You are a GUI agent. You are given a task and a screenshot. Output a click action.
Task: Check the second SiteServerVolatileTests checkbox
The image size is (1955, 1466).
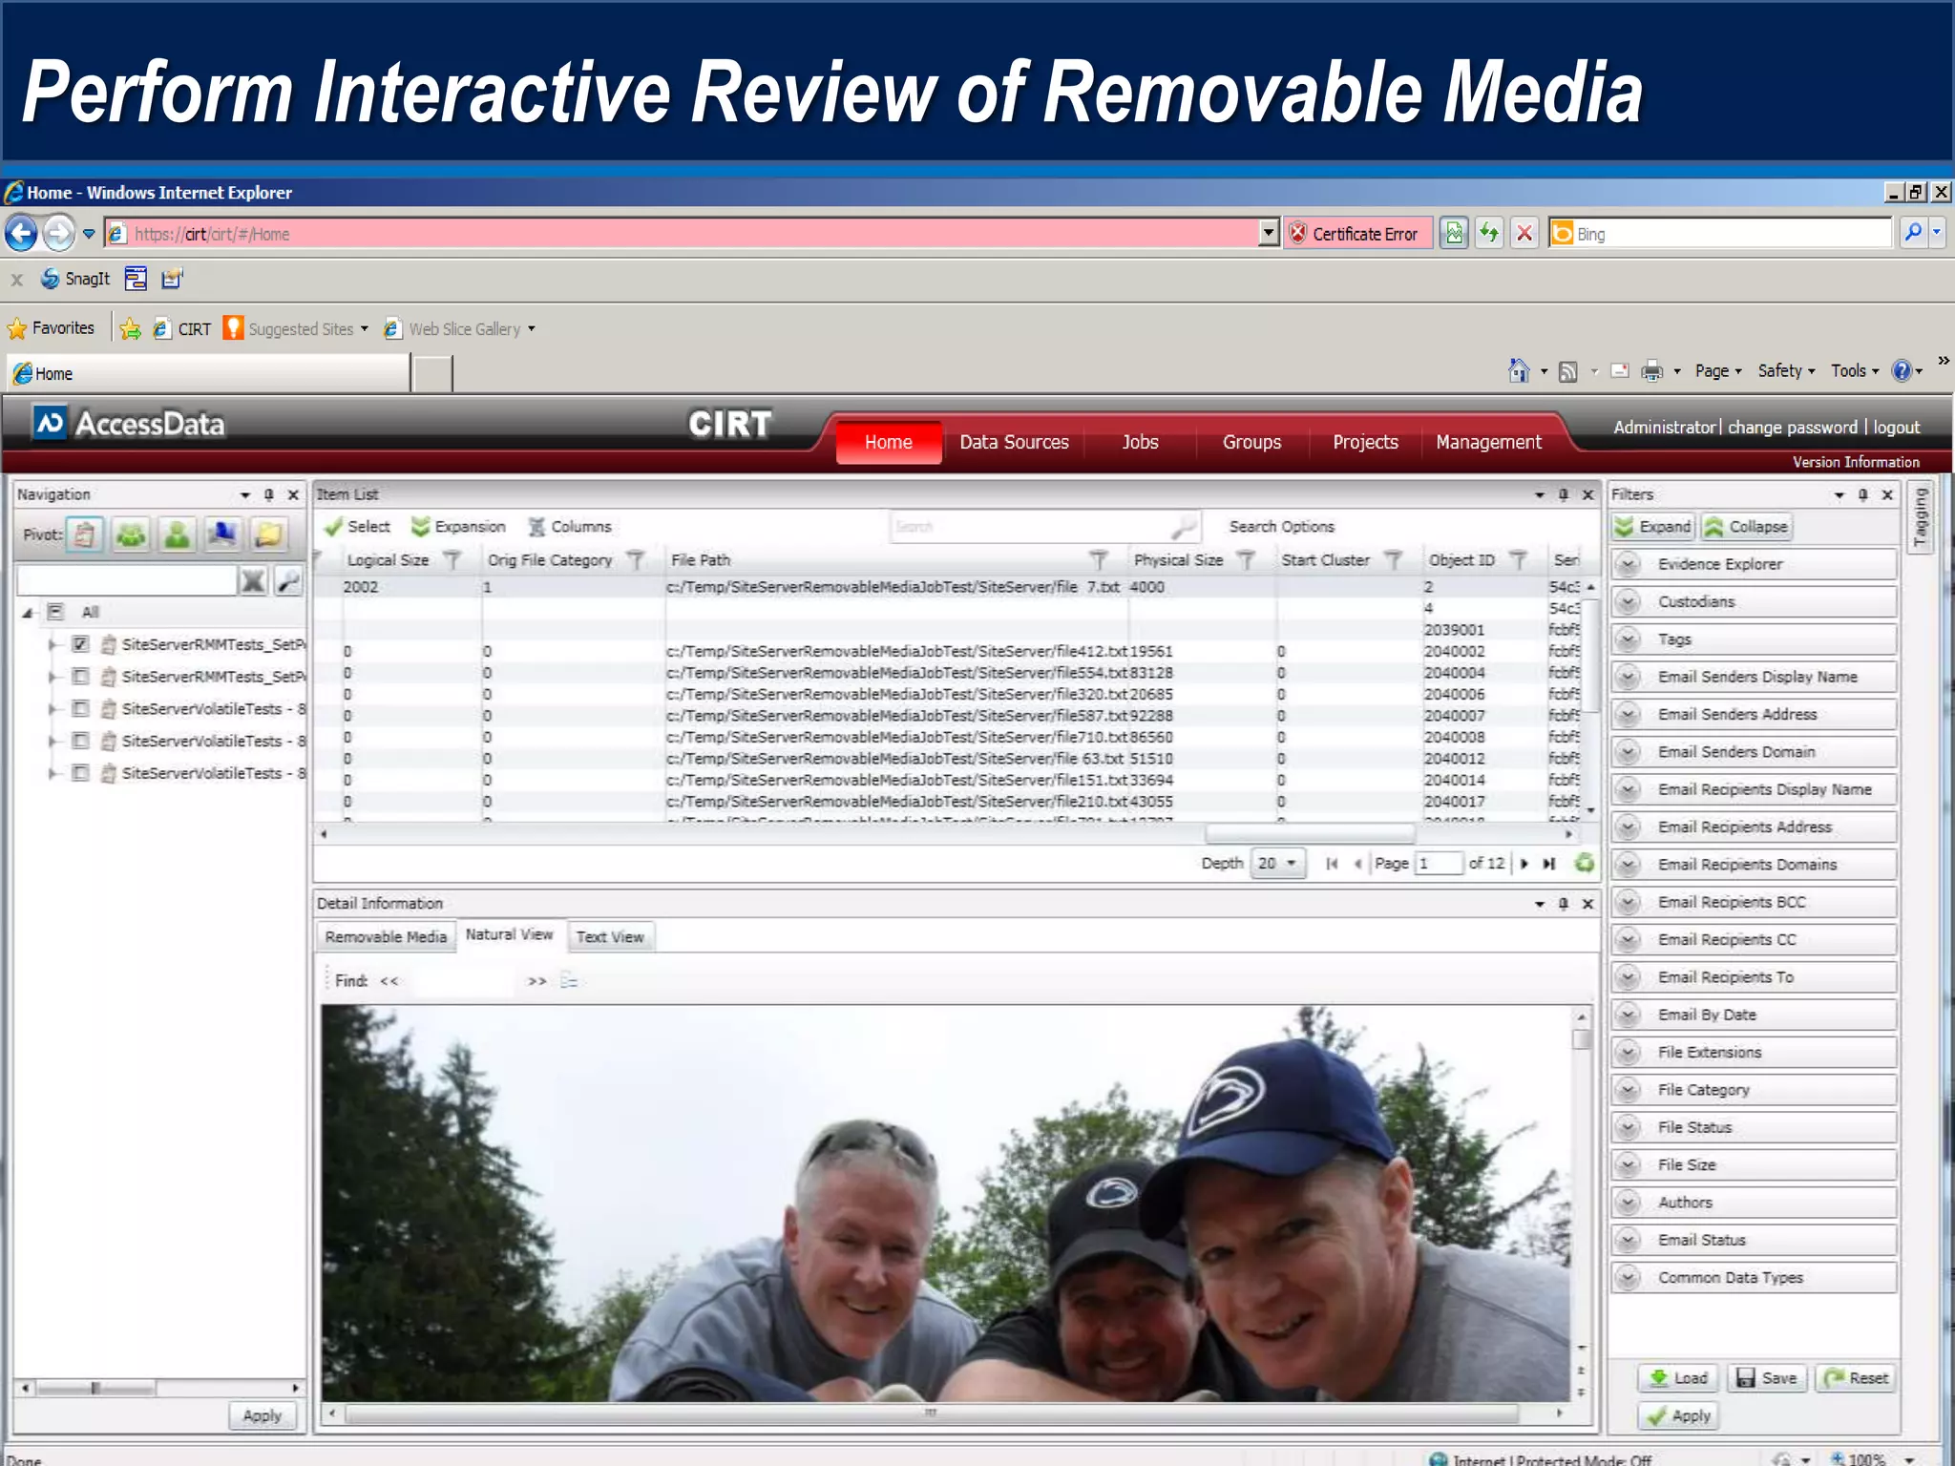[81, 741]
